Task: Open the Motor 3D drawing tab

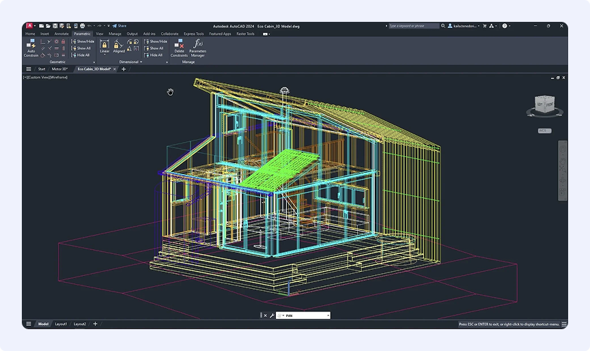Action: [60, 69]
